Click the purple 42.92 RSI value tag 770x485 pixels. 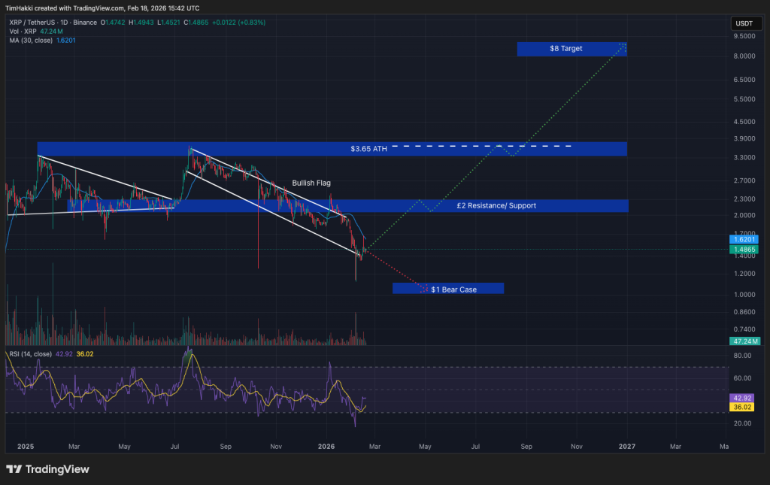(x=744, y=397)
